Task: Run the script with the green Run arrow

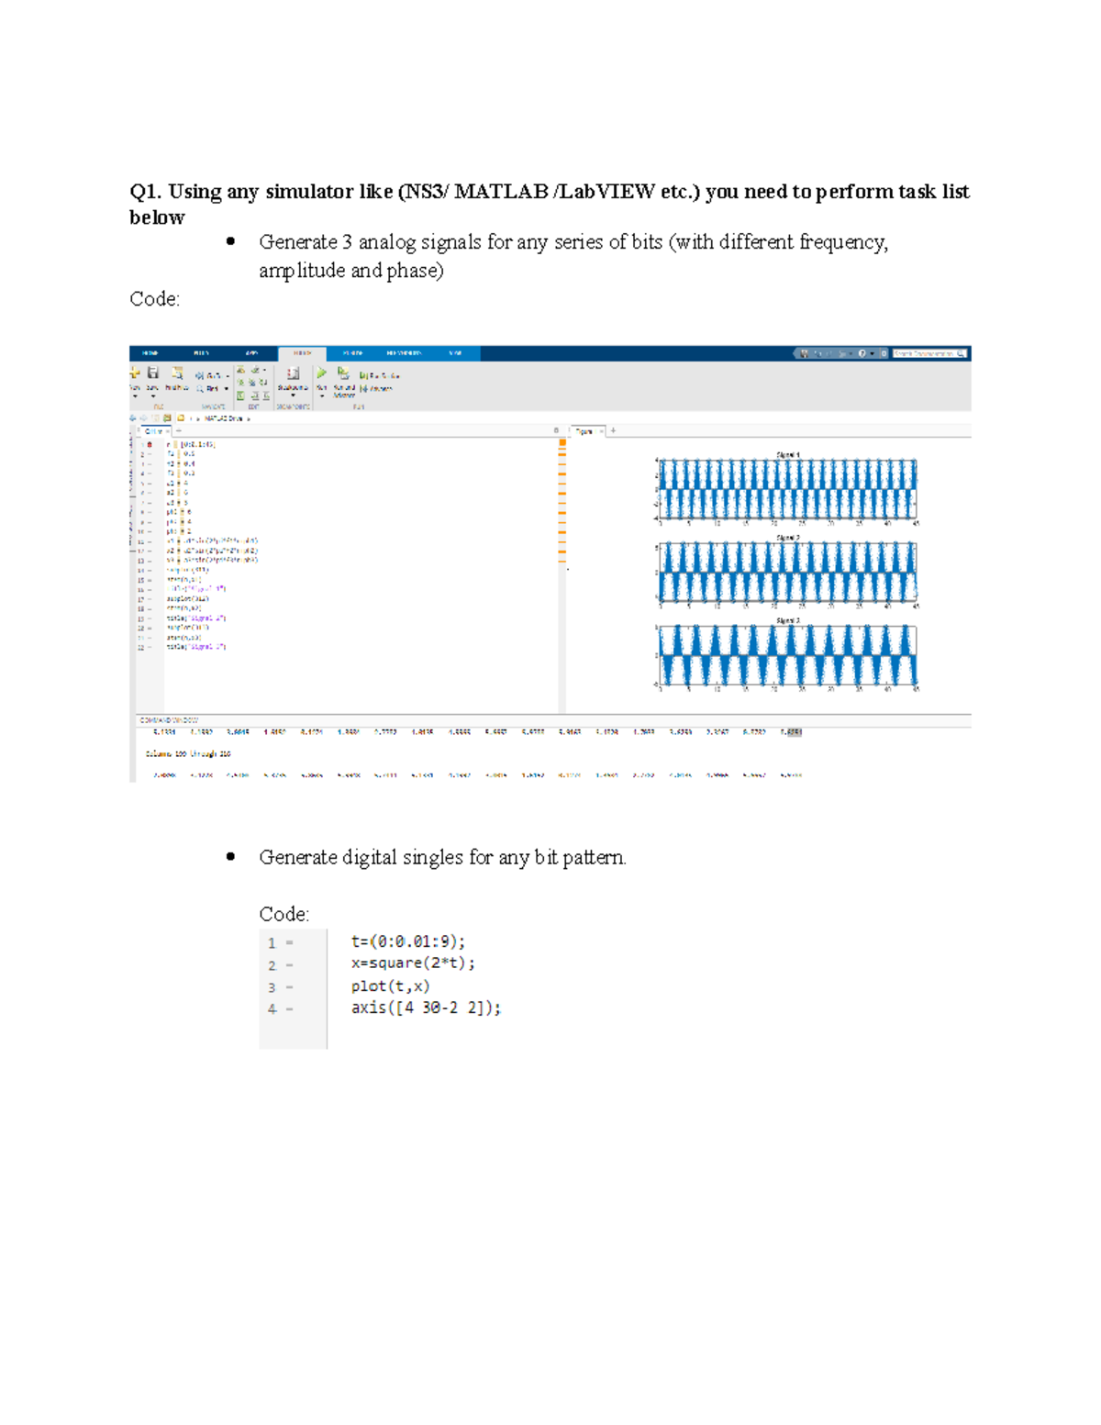Action: [322, 371]
